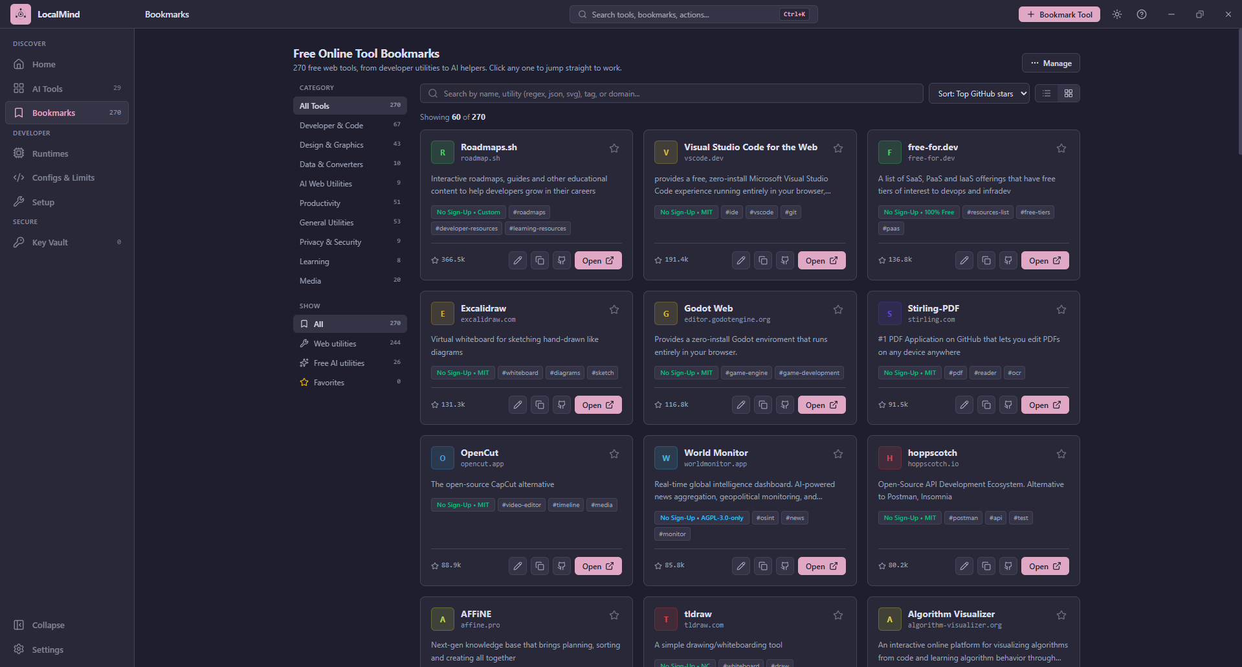Show only Favorites
1242x667 pixels.
tap(349, 382)
